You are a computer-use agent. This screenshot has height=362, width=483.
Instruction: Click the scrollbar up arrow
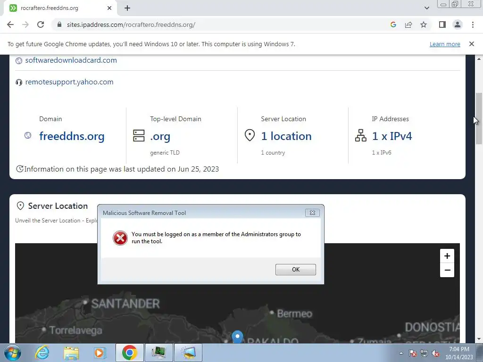click(x=479, y=59)
